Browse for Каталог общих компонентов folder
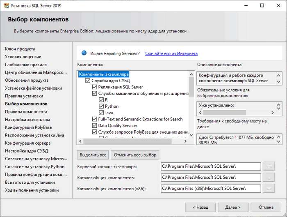This screenshot has width=287, height=217. pyautogui.click(x=269, y=178)
